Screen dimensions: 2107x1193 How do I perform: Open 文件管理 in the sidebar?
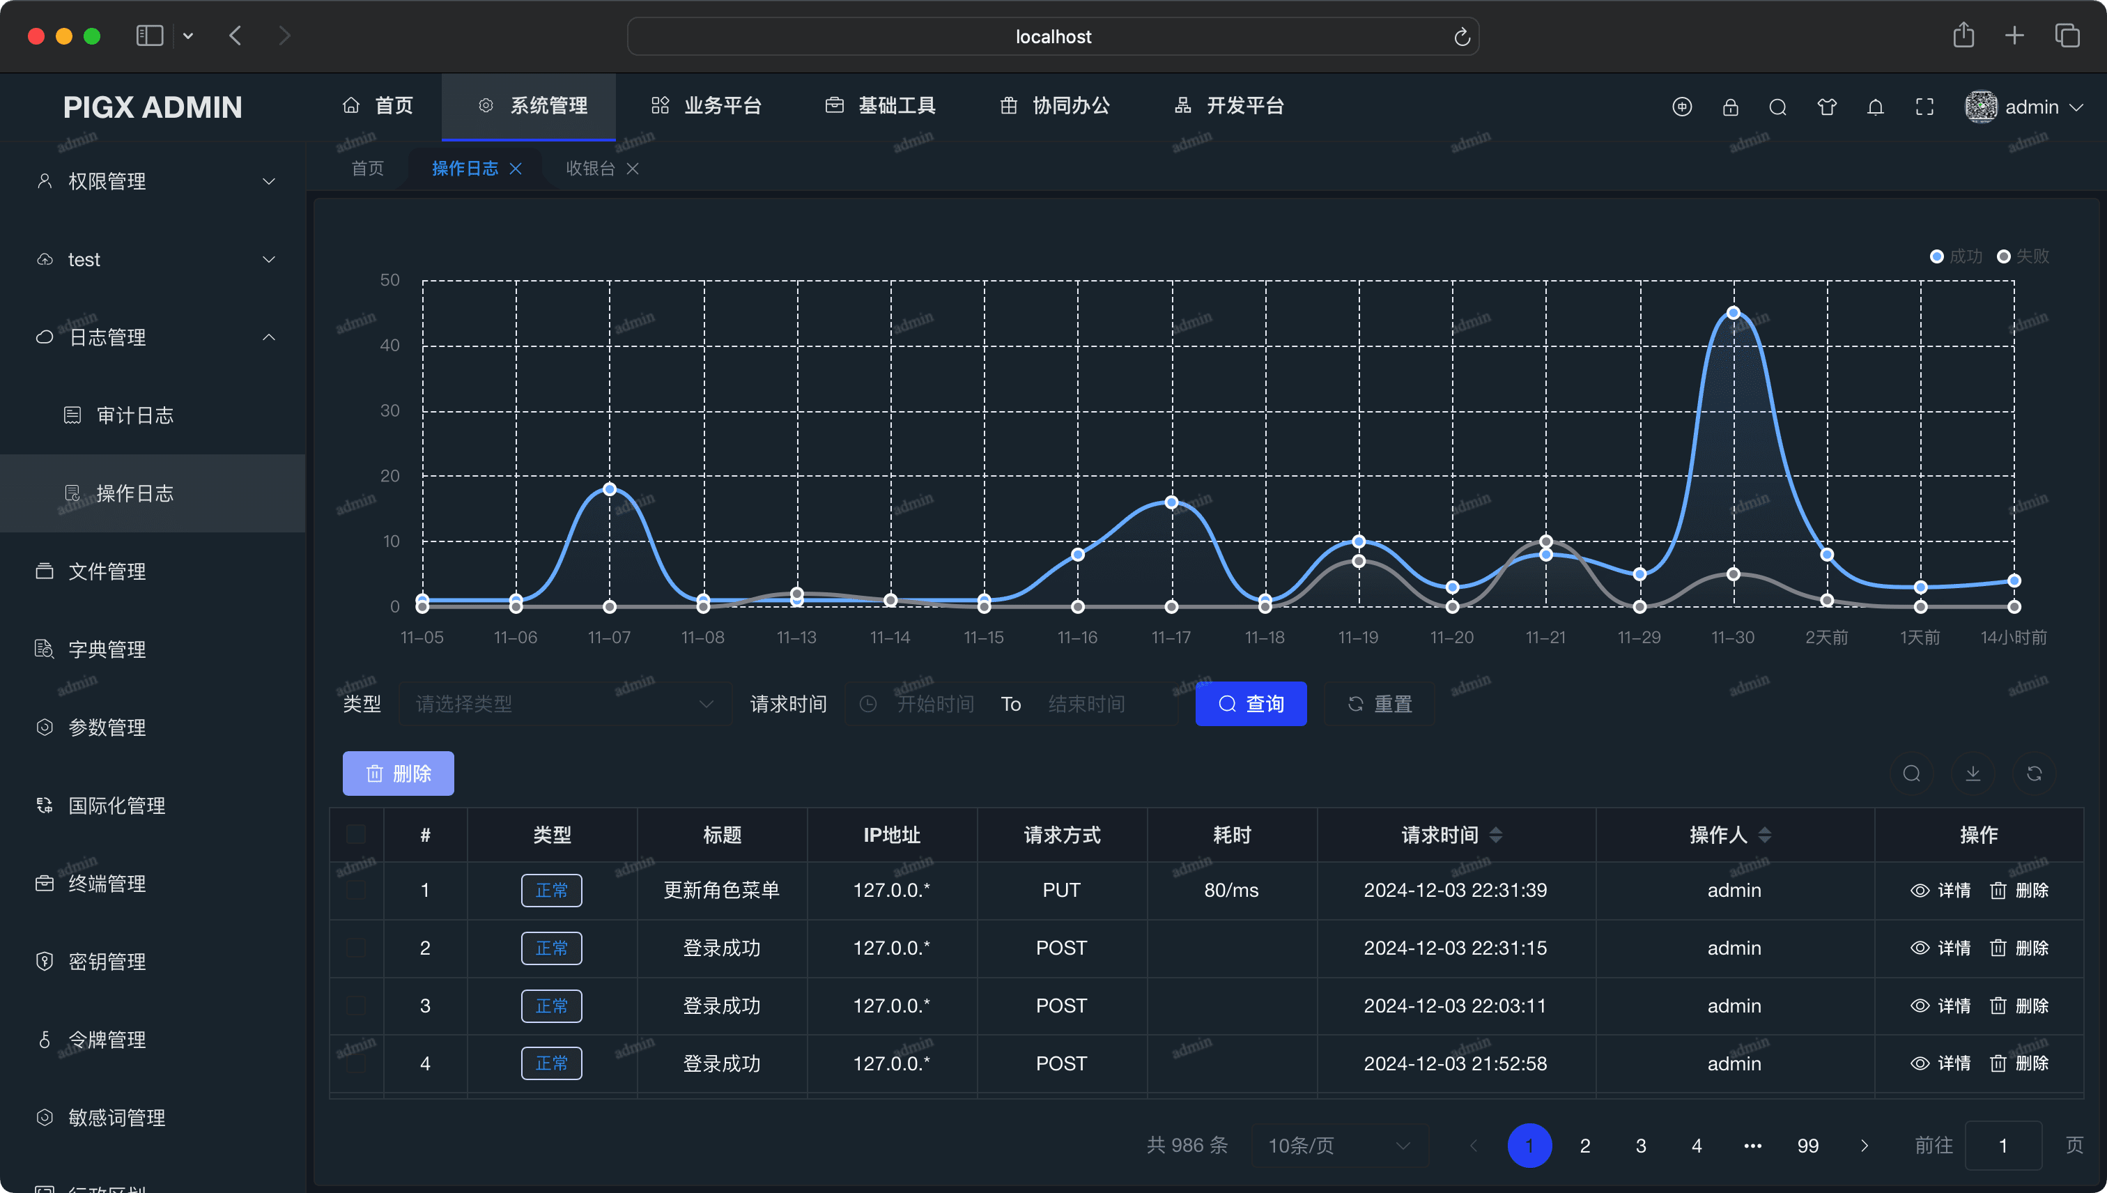click(153, 571)
